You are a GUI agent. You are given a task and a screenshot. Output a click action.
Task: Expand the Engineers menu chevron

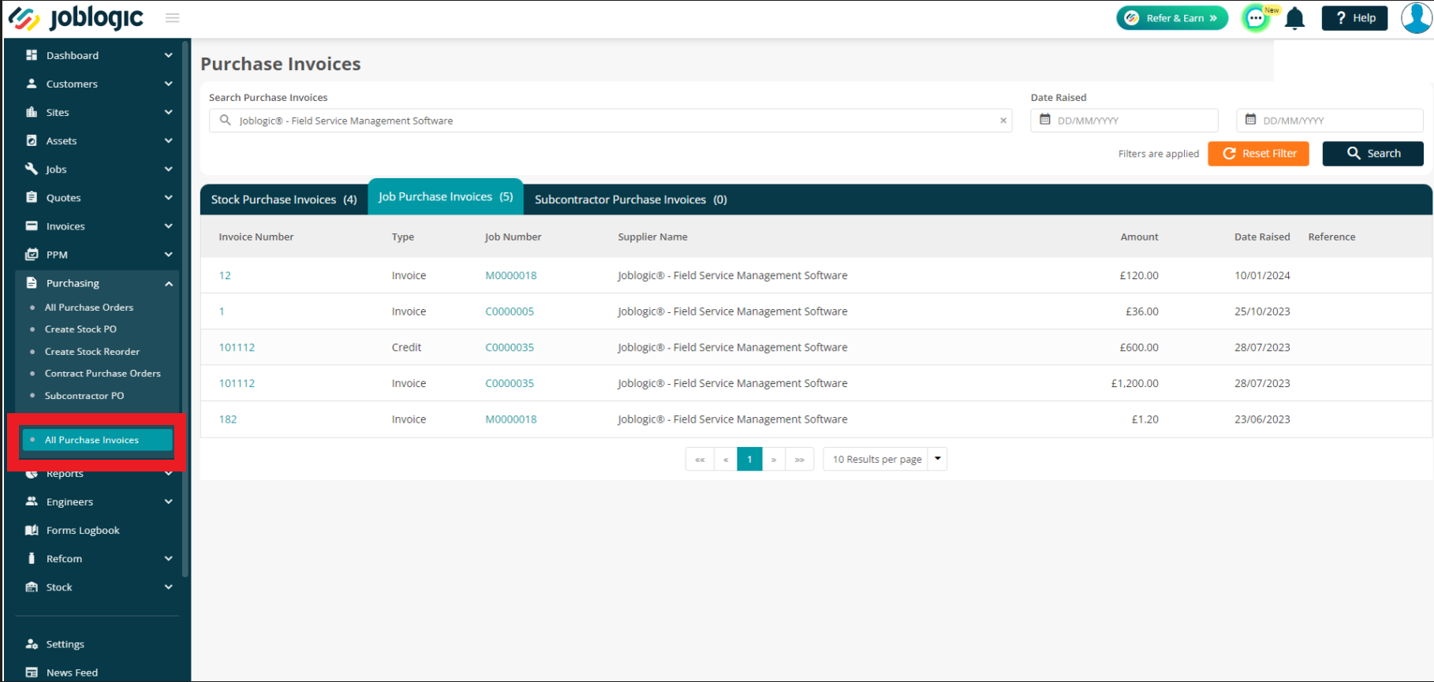pos(168,501)
